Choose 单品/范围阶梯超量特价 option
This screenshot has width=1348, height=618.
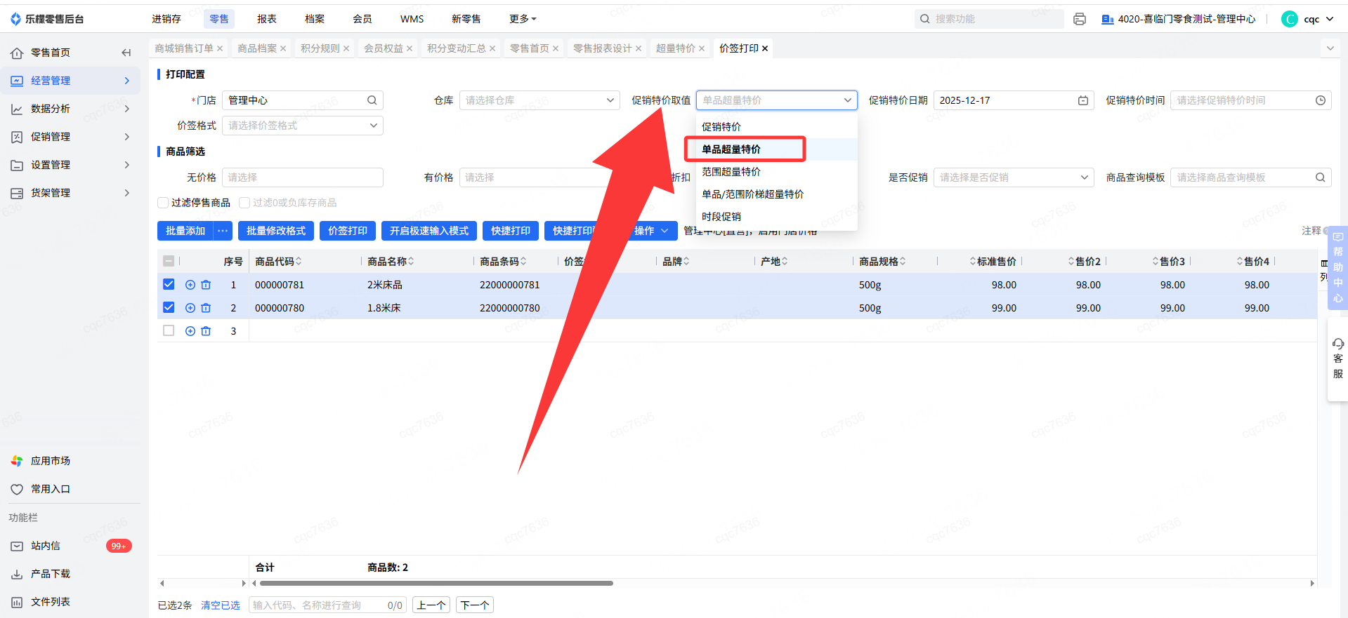pos(777,194)
